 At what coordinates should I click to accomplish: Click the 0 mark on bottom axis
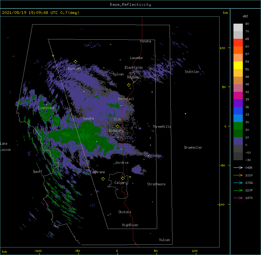[x=117, y=251]
